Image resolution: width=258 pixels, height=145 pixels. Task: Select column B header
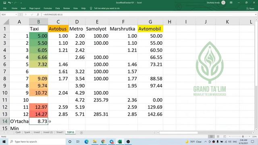point(39,22)
